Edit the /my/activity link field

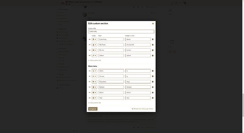point(138,45)
